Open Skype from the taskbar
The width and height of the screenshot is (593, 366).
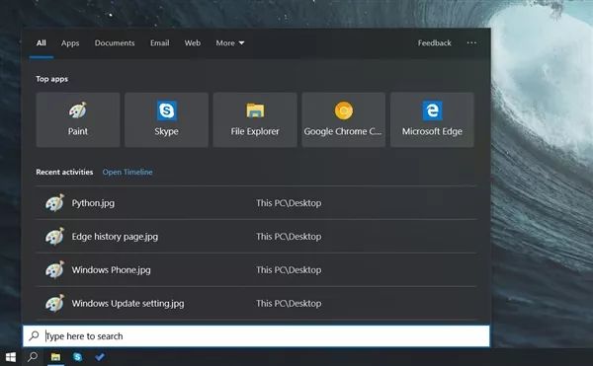pyautogui.click(x=77, y=357)
